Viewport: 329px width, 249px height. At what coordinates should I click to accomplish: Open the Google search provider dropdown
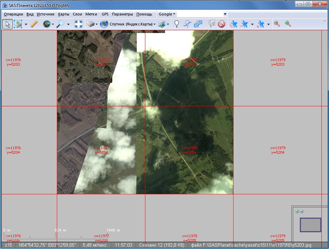click(167, 14)
